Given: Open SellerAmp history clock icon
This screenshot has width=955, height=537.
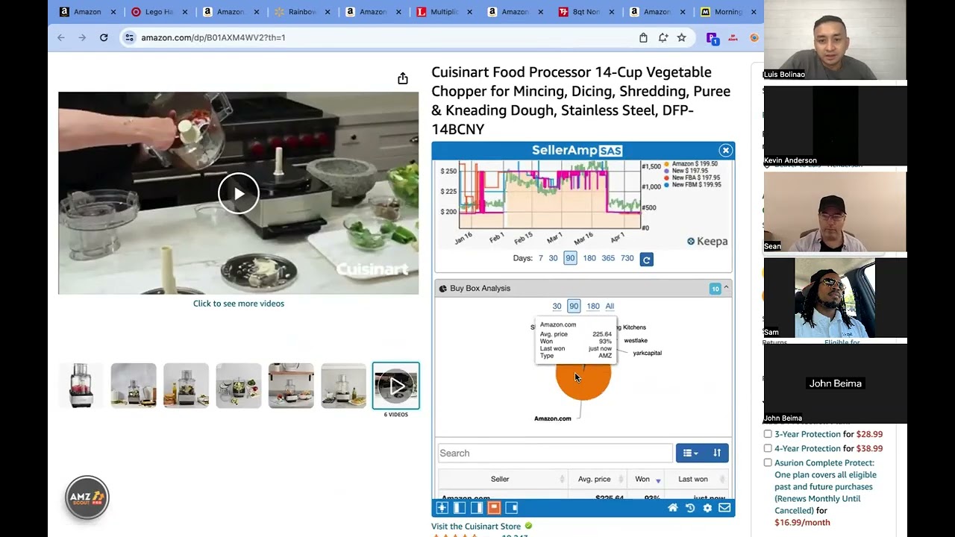Looking at the screenshot, I should [690, 508].
